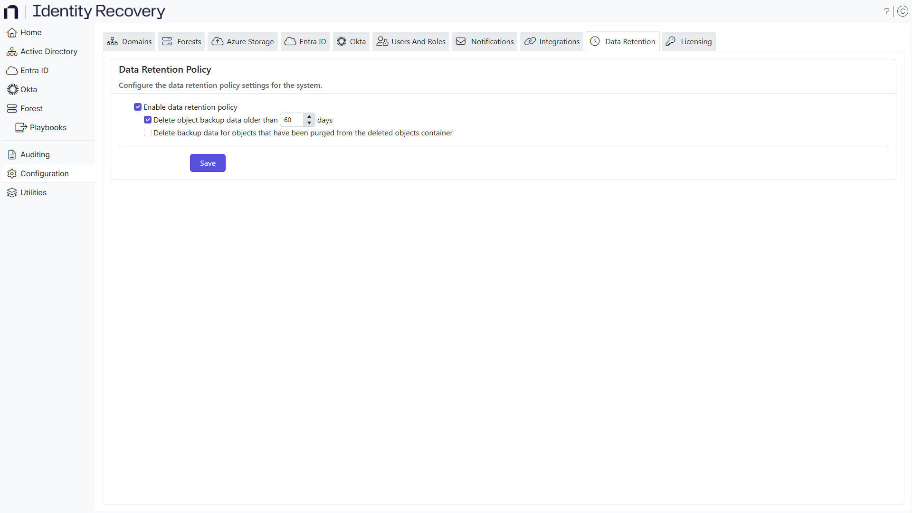Open Active Directory from the sidebar icon

12,52
